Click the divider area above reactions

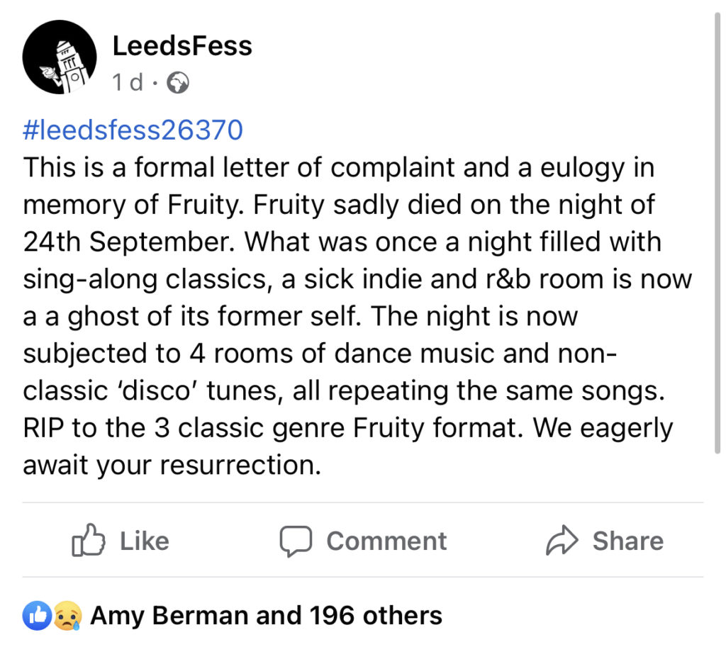coord(362,577)
